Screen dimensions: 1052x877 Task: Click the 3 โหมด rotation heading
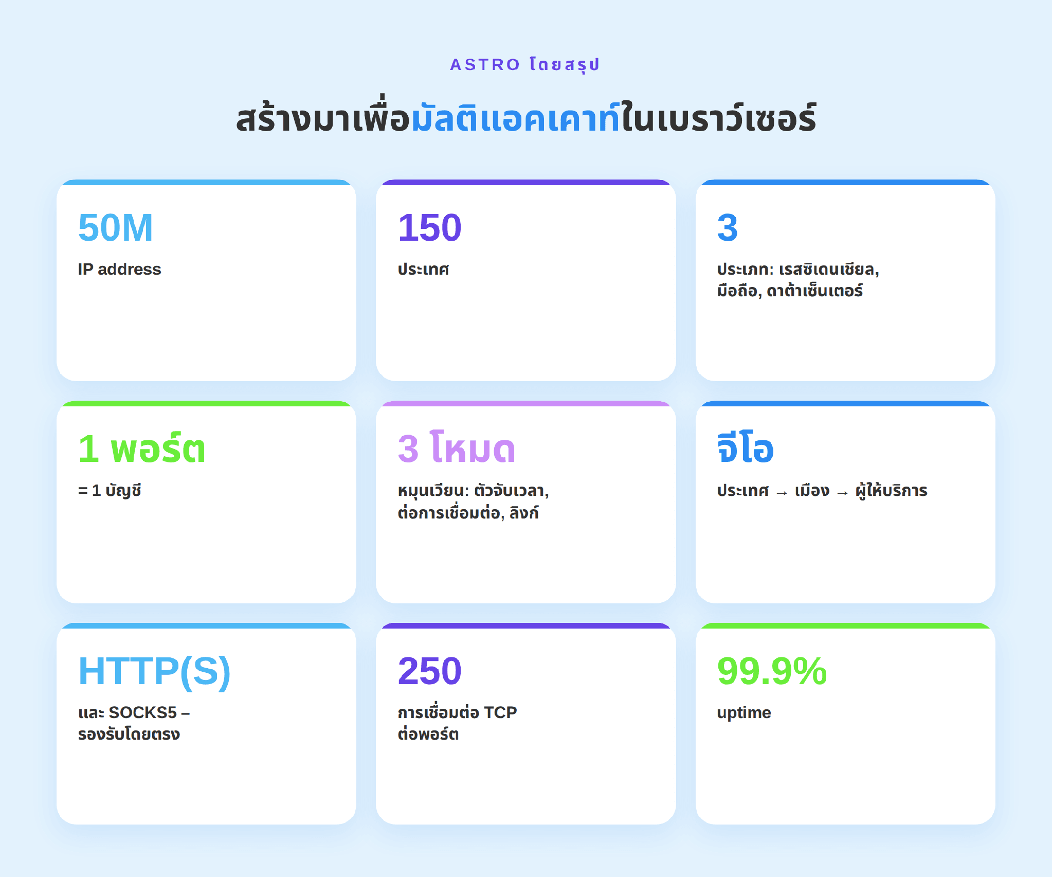457,449
